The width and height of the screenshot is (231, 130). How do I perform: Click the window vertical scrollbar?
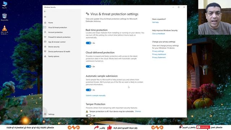[x=186, y=84]
